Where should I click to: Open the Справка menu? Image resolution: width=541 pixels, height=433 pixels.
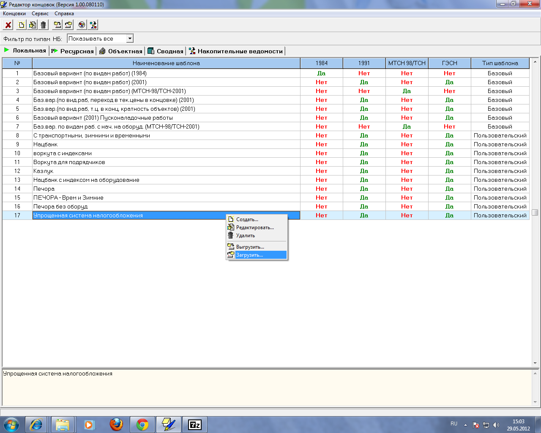(64, 14)
